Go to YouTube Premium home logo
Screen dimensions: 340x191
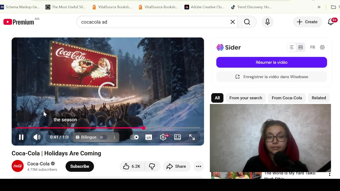point(19,22)
